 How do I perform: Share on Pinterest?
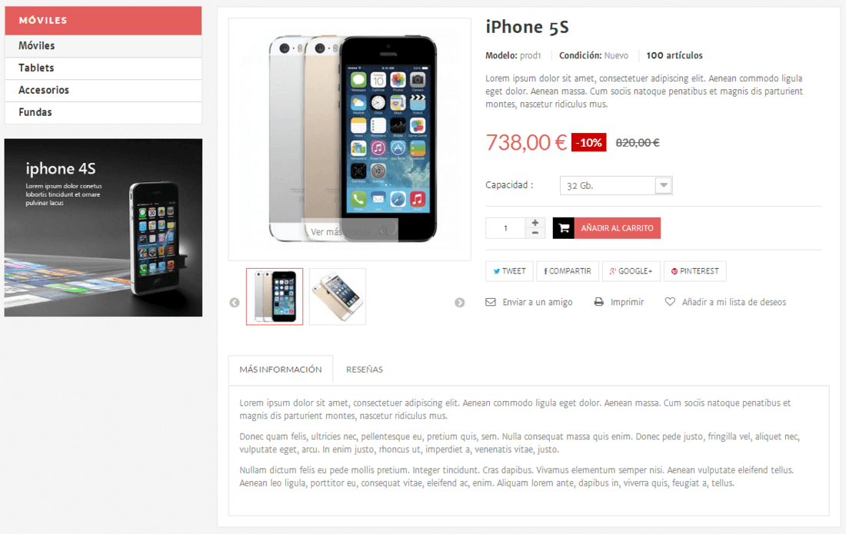pos(695,271)
